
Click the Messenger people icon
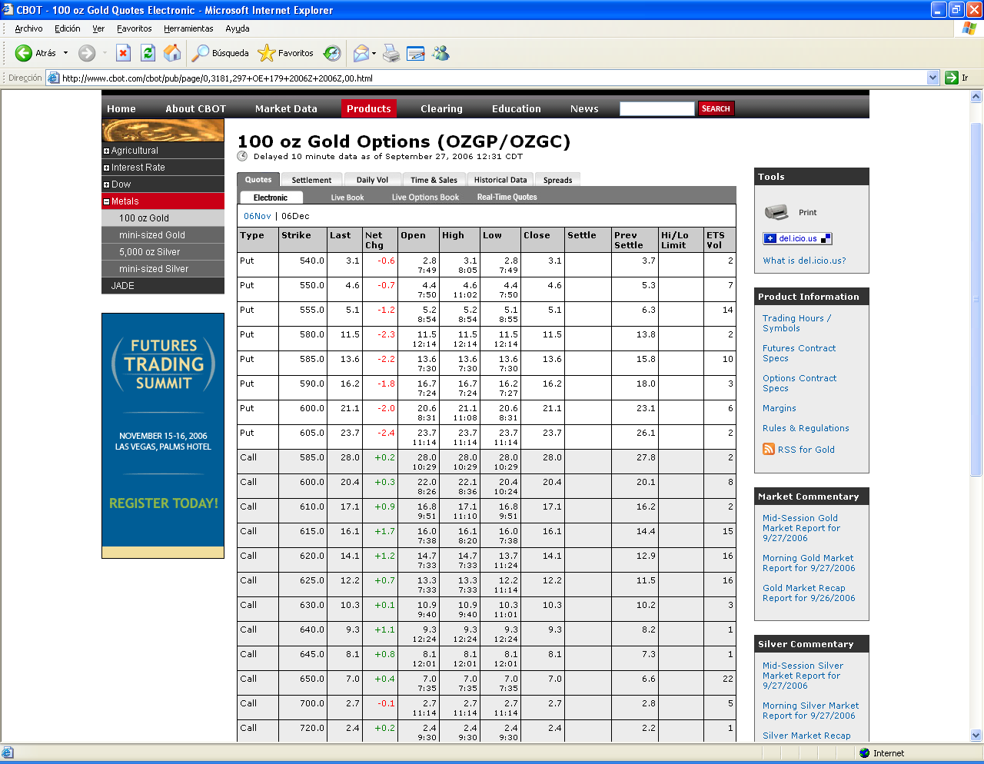(x=440, y=53)
